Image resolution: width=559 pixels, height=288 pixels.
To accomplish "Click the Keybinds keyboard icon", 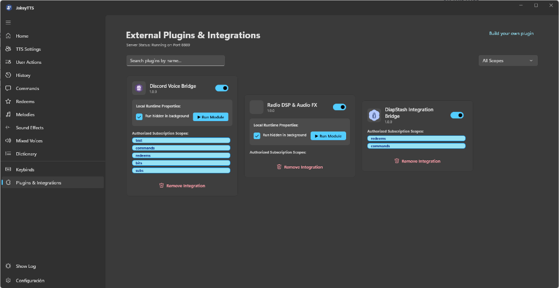I will coord(8,170).
